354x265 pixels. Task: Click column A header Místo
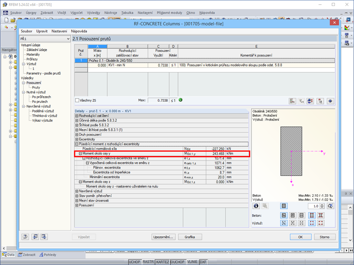click(x=97, y=51)
